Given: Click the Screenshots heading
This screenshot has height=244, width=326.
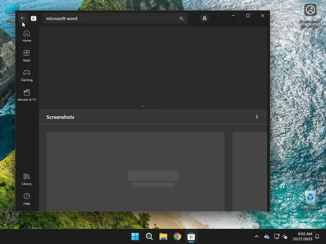Looking at the screenshot, I should [x=60, y=117].
